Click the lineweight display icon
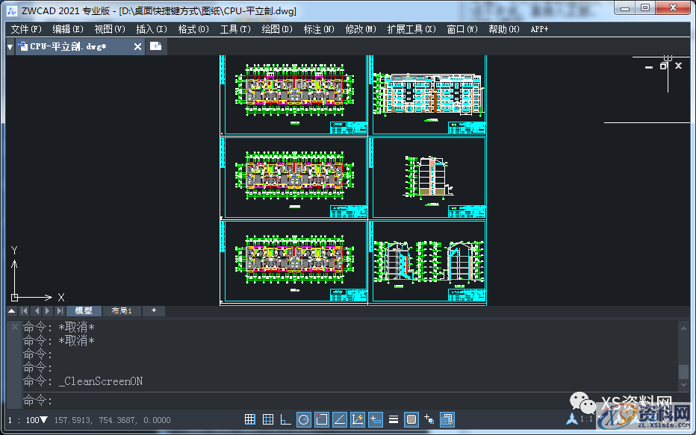 [394, 420]
